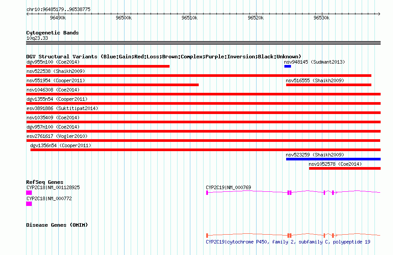Open the esv3891886 (Suktitipat2014) variant bar

pos(203,113)
